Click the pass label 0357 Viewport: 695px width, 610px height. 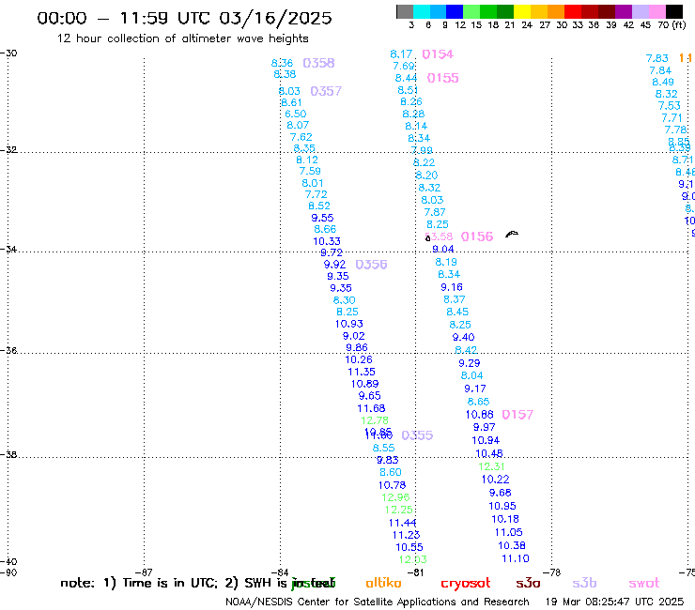326,91
